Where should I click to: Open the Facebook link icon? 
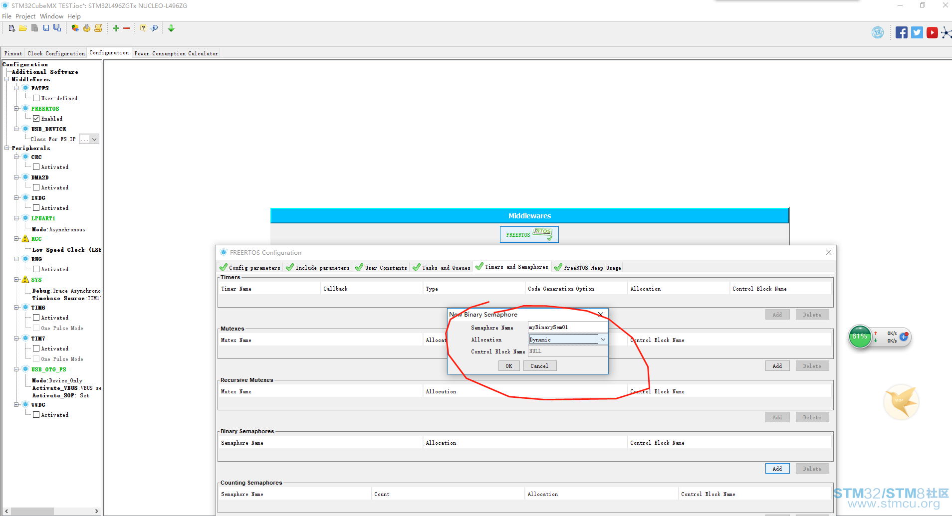(x=901, y=33)
